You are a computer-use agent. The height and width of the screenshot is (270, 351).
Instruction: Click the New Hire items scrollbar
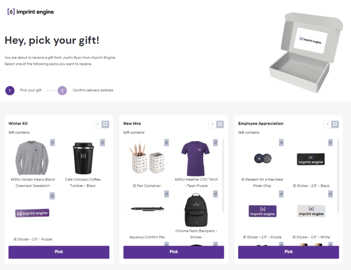point(223,176)
